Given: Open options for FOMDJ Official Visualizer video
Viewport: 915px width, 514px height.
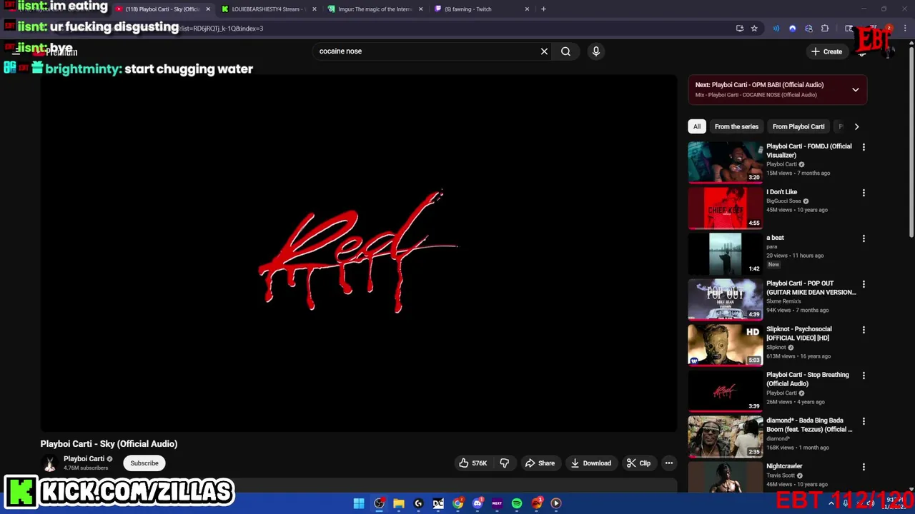Looking at the screenshot, I should [x=864, y=147].
